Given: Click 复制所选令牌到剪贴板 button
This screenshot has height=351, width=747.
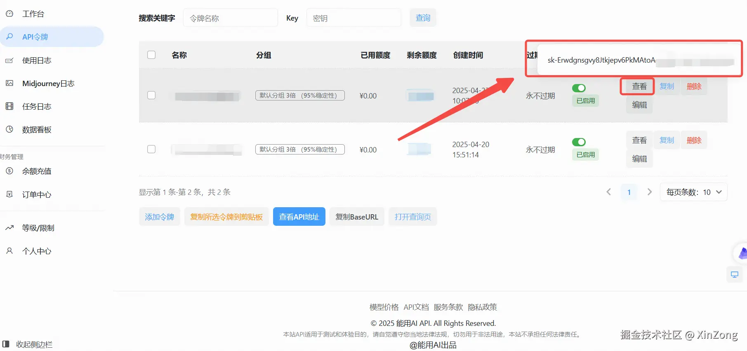Looking at the screenshot, I should pos(226,217).
